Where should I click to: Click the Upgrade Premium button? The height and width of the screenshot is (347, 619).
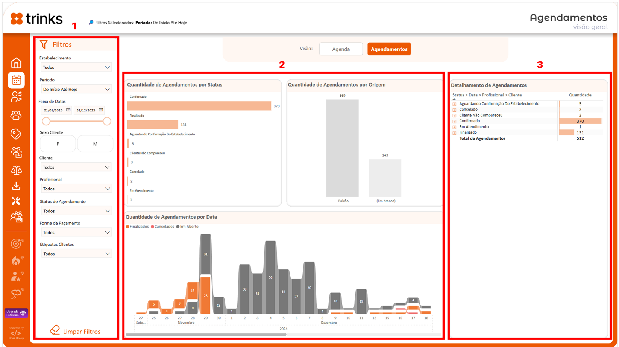pyautogui.click(x=16, y=313)
